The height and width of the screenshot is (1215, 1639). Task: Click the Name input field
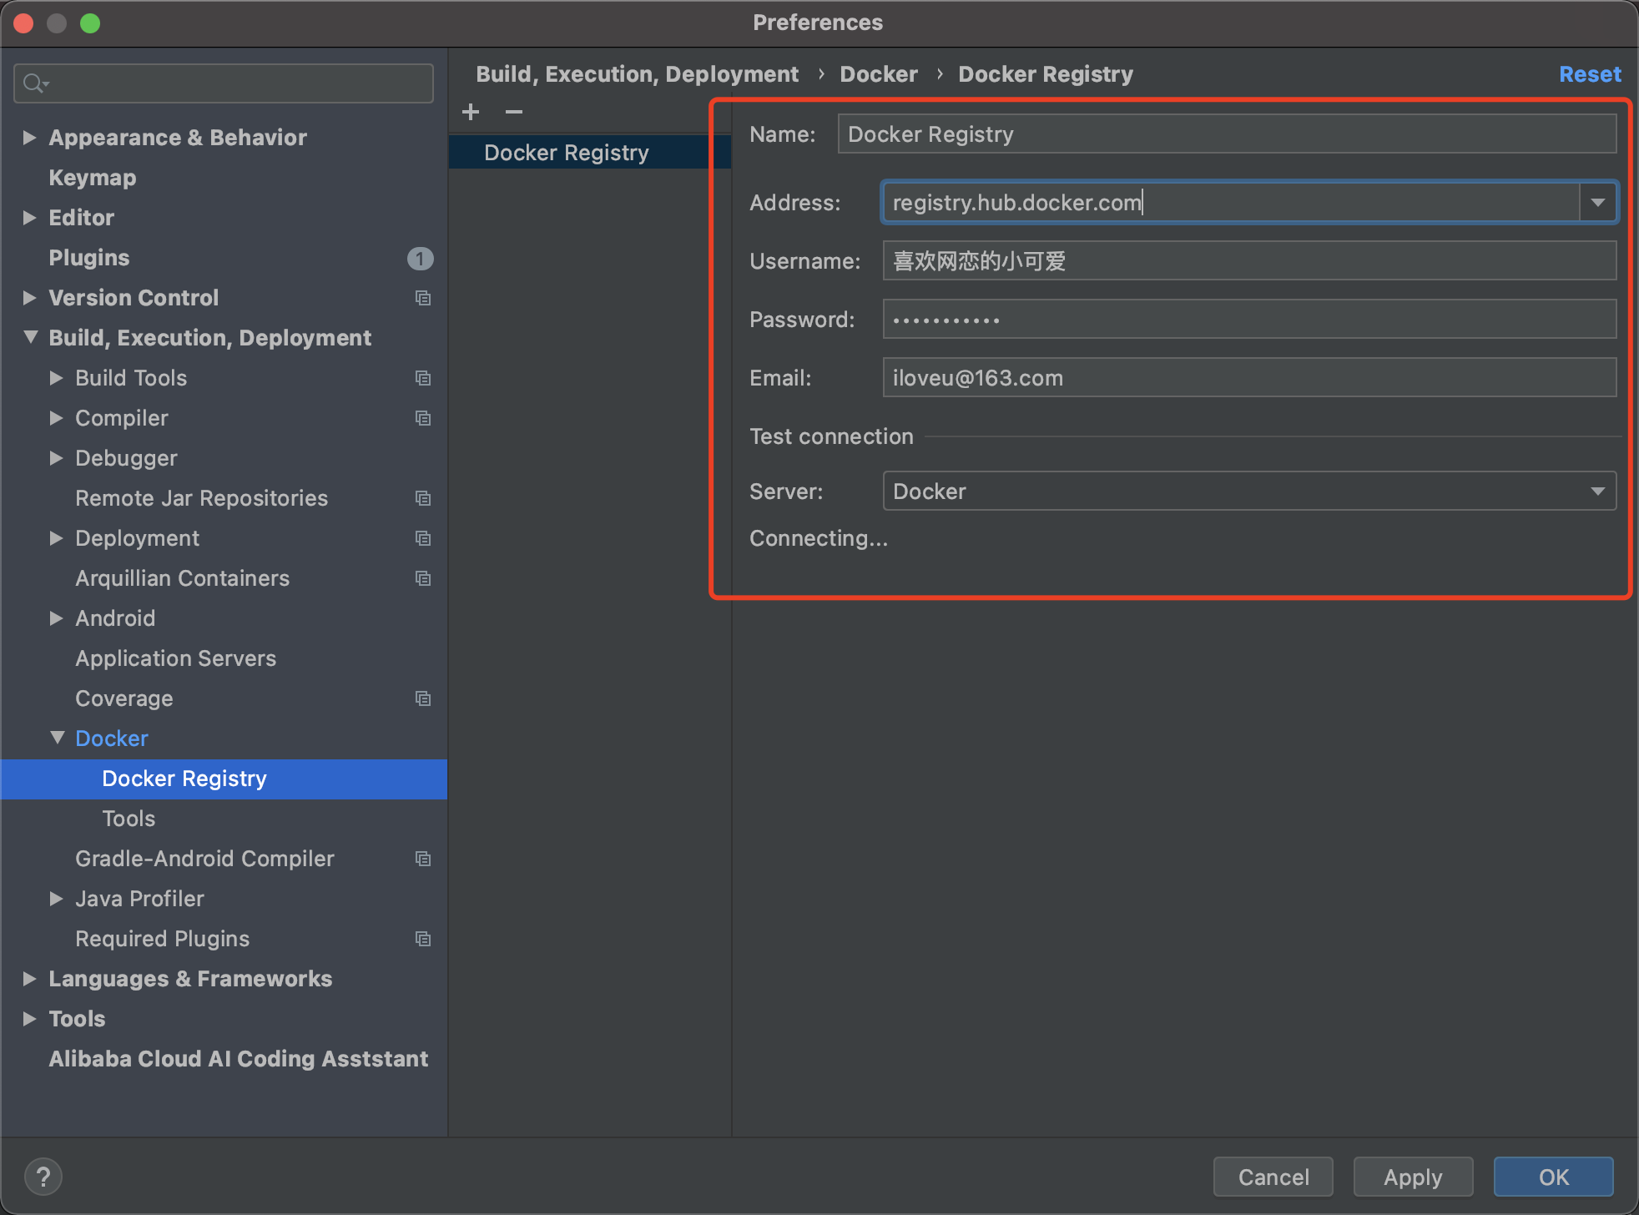(x=1227, y=134)
